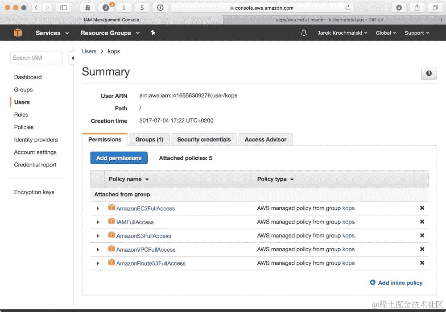This screenshot has width=446, height=312.
Task: Remove IAMFullAccess policy with X
Action: pos(422,222)
